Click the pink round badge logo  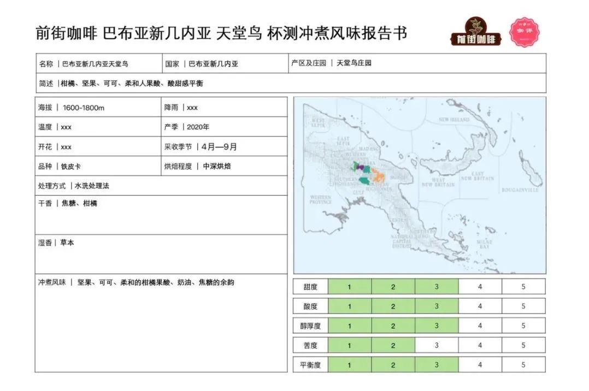click(x=525, y=32)
